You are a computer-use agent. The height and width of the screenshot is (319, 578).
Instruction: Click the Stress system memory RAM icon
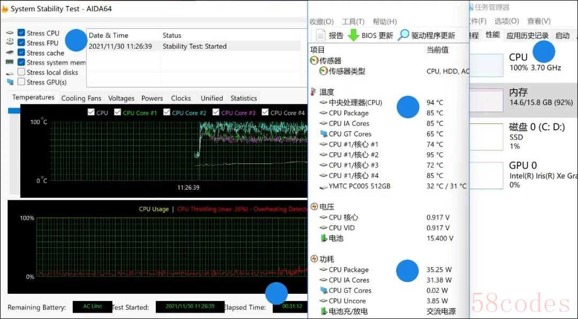[10, 62]
